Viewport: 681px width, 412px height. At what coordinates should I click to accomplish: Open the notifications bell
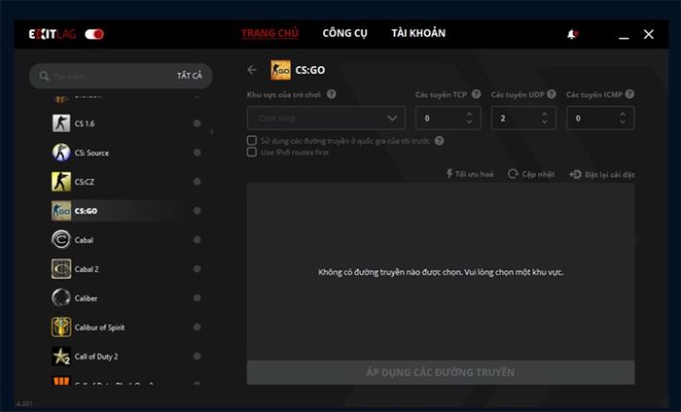[572, 34]
